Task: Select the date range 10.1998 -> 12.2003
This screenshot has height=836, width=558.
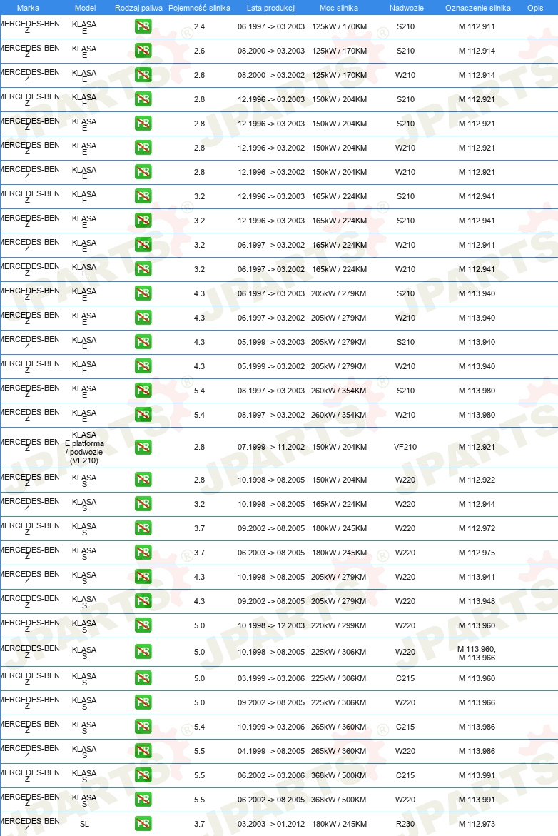Action: pyautogui.click(x=271, y=625)
